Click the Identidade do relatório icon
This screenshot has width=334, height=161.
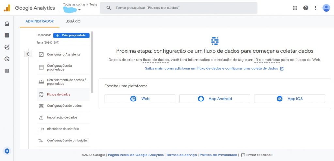coord(41,129)
